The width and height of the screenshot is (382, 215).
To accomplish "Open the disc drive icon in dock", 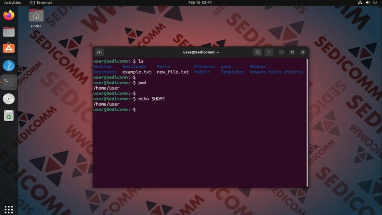I will [9, 99].
